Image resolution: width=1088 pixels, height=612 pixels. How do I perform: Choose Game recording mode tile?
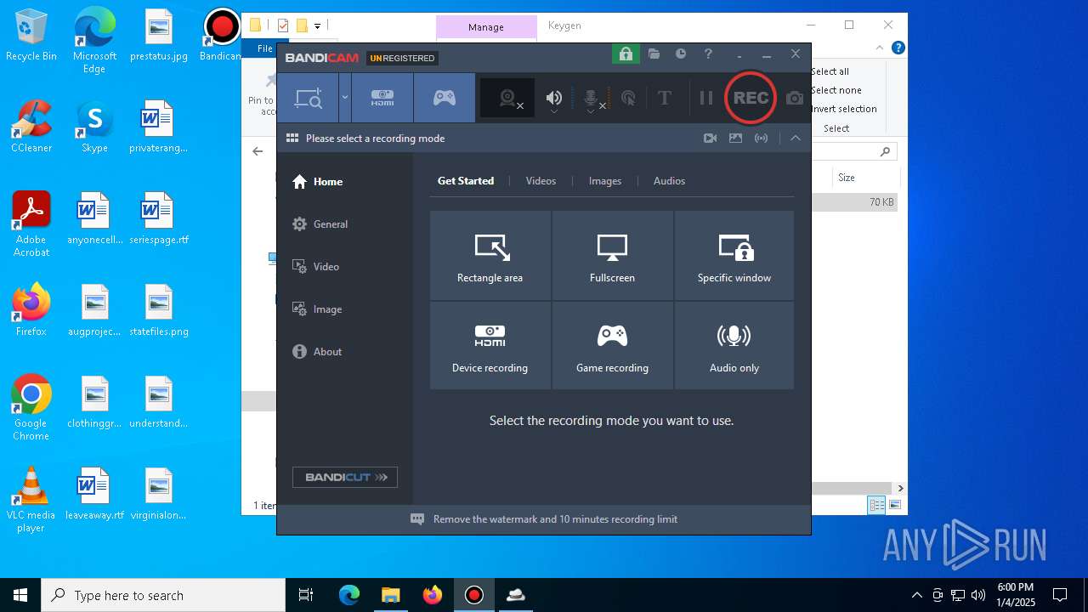tap(613, 346)
